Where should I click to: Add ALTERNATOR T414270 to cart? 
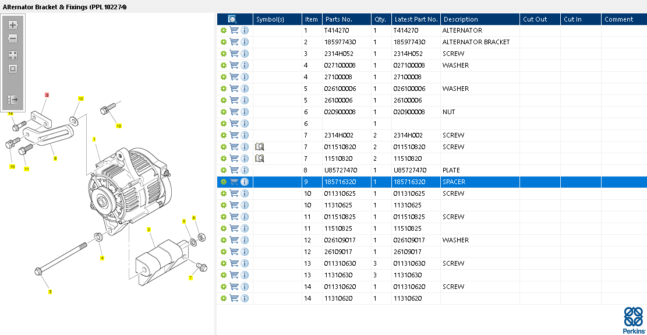click(x=234, y=30)
